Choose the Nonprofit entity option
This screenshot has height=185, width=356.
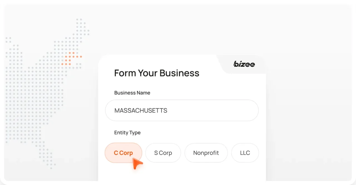coord(206,153)
